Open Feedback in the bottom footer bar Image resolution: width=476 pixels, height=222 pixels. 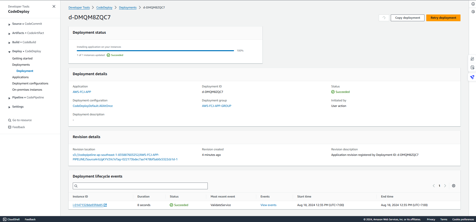[30, 220]
